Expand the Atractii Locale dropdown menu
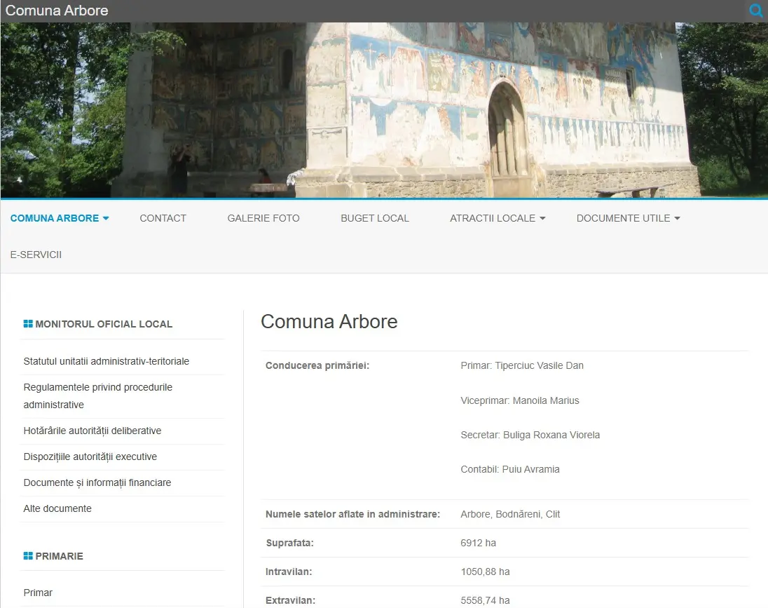This screenshot has height=608, width=768. 498,218
